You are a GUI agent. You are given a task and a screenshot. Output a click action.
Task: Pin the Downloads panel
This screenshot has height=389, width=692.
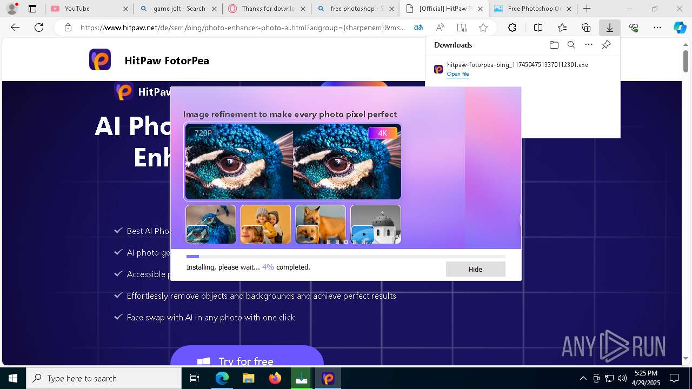[606, 45]
